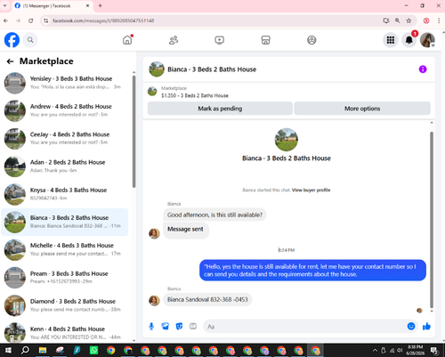Reload the page with browser refresh

click(30, 20)
